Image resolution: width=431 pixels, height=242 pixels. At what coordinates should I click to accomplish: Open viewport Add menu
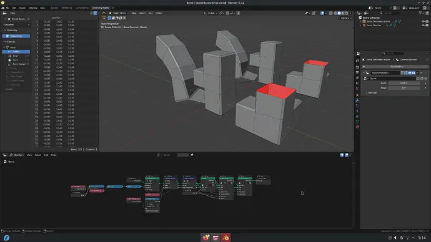(151, 13)
